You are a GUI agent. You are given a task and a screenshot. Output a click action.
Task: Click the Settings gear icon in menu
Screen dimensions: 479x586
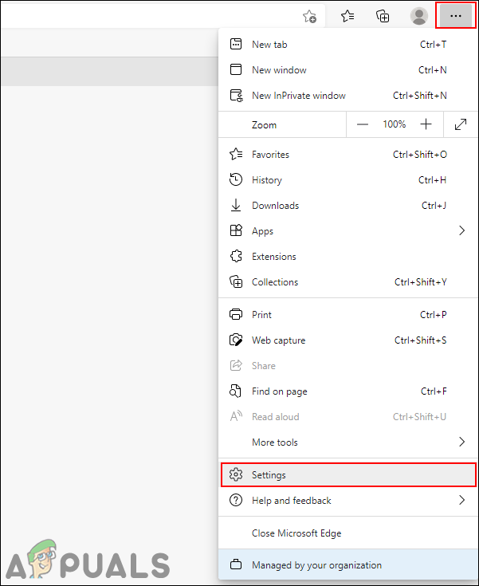click(236, 475)
